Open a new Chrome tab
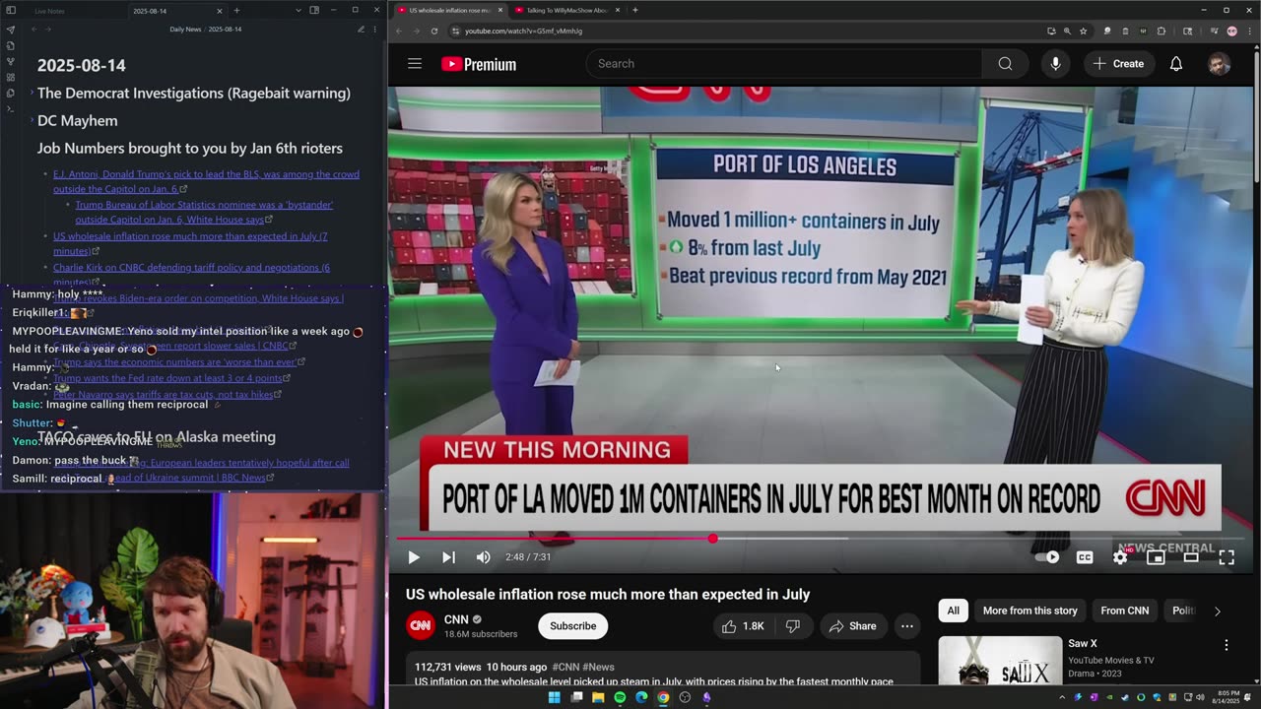The width and height of the screenshot is (1261, 709). (635, 10)
